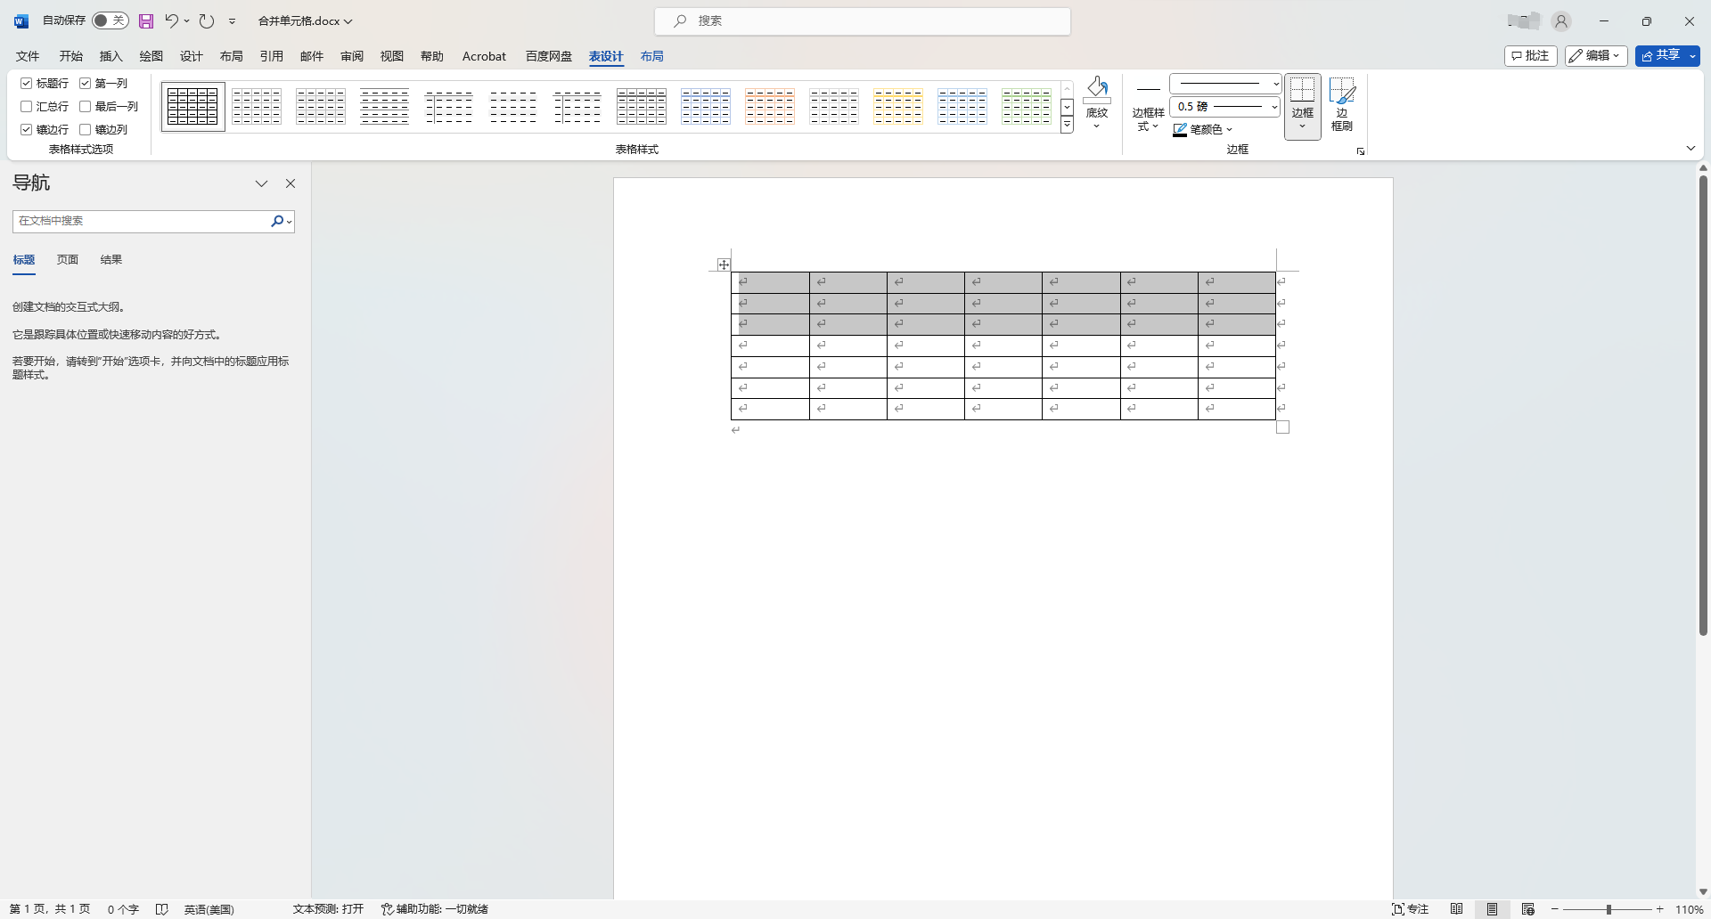Click the Redo icon
Image resolution: width=1711 pixels, height=919 pixels.
click(x=207, y=20)
